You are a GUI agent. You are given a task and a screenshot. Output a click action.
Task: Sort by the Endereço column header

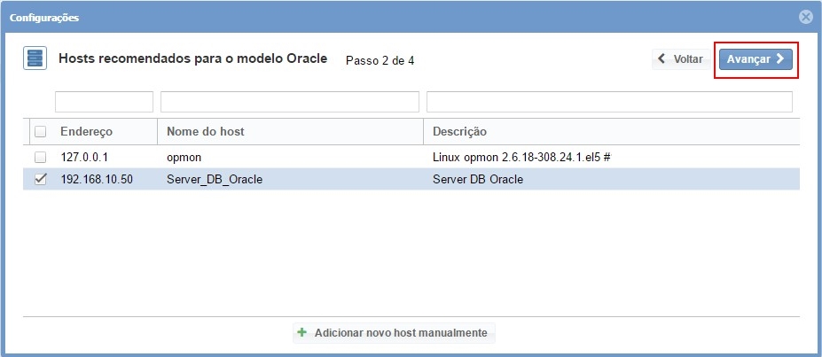tap(87, 132)
